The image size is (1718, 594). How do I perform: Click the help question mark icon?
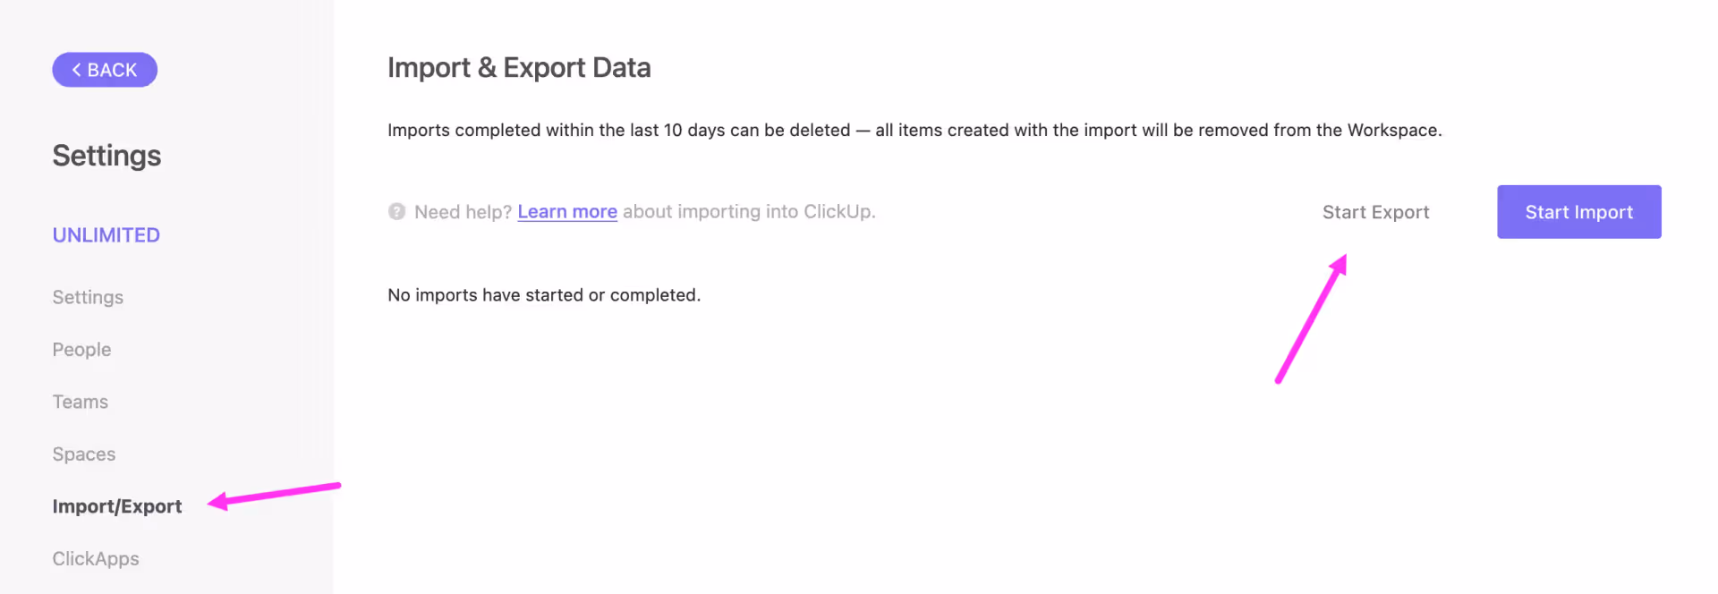pyautogui.click(x=396, y=211)
